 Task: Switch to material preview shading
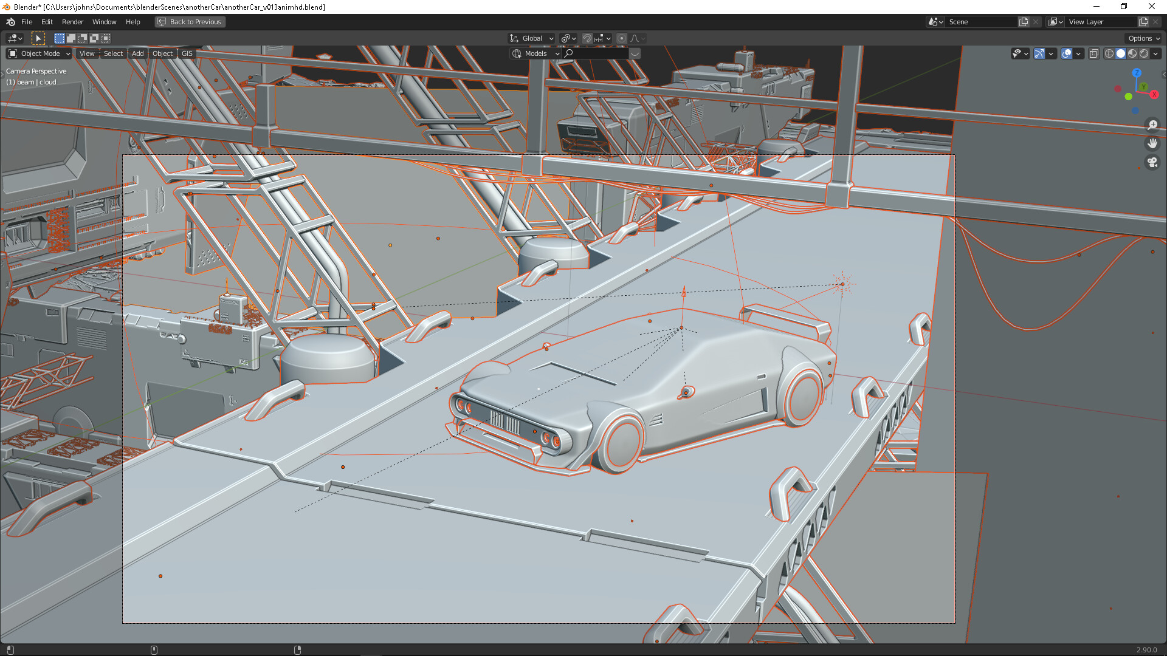[x=1132, y=53]
